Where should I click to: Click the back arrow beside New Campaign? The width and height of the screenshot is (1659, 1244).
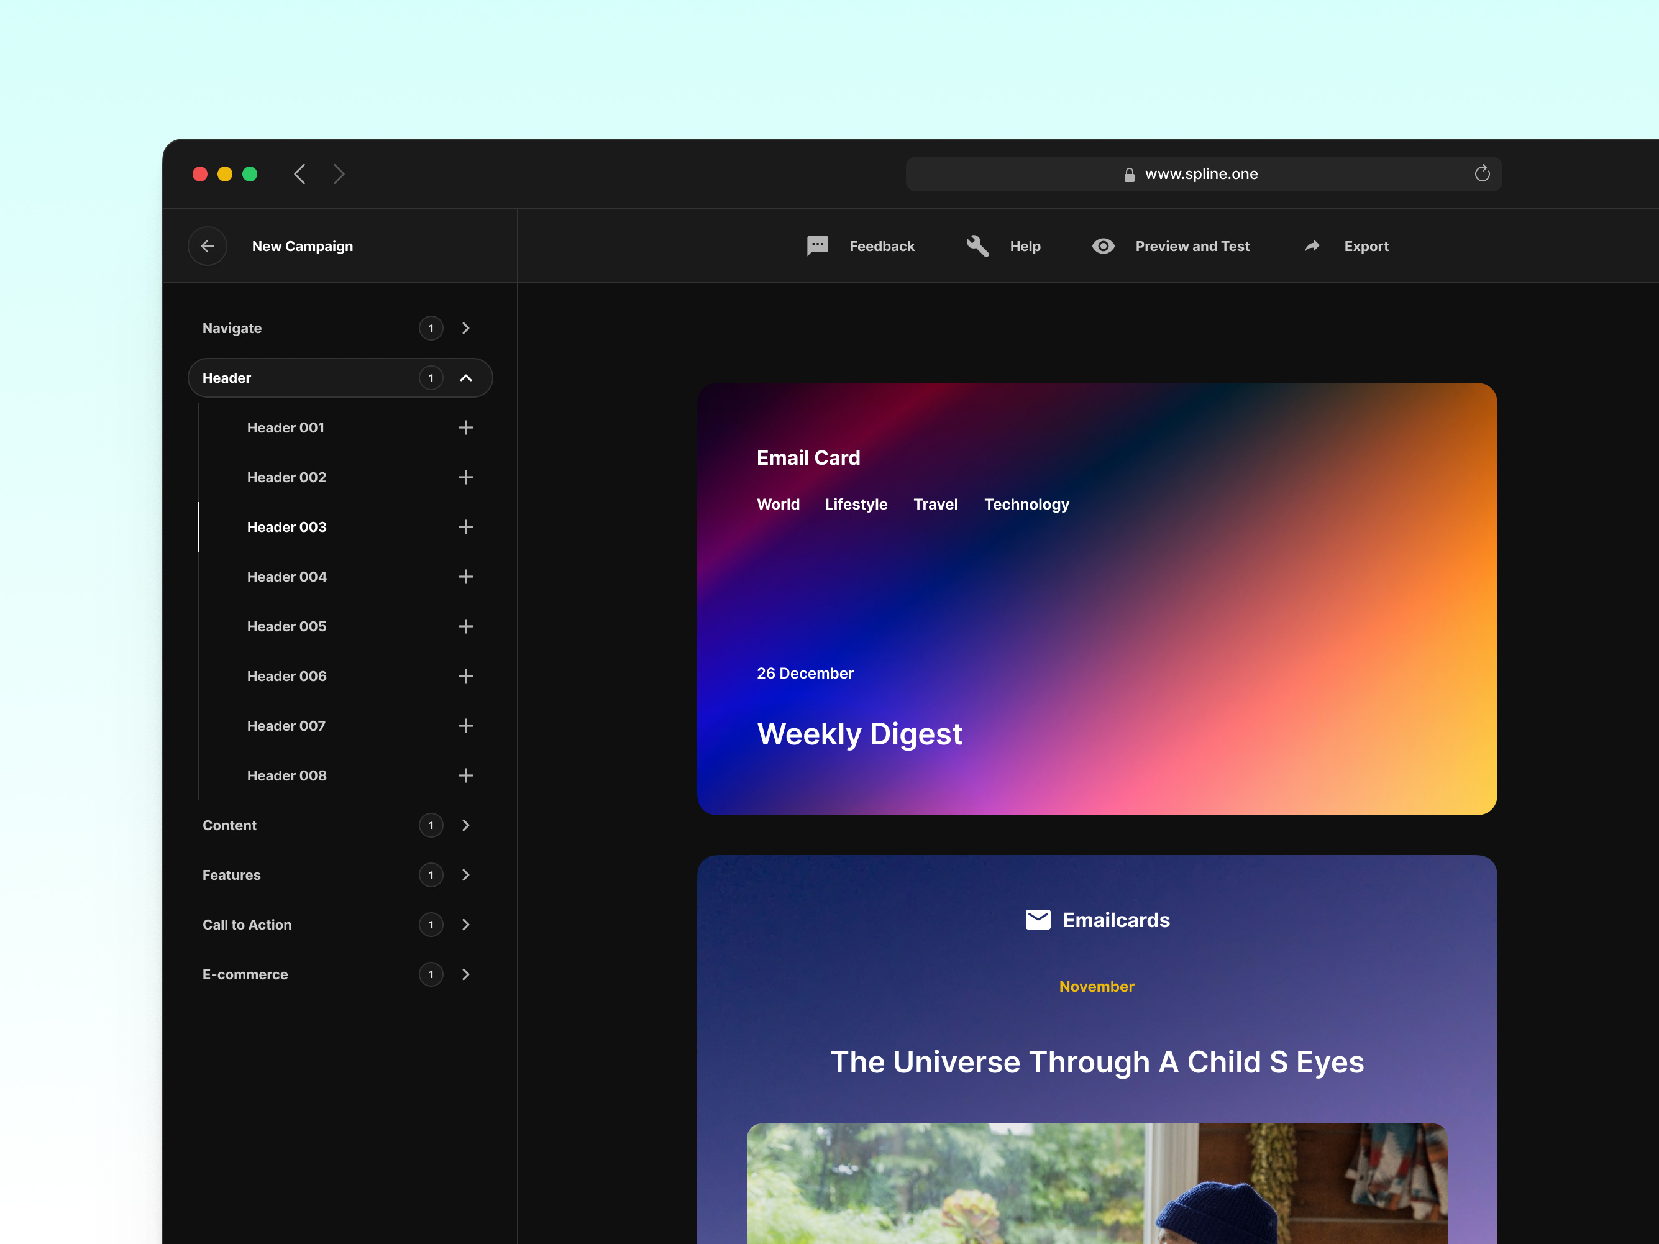[x=207, y=246]
